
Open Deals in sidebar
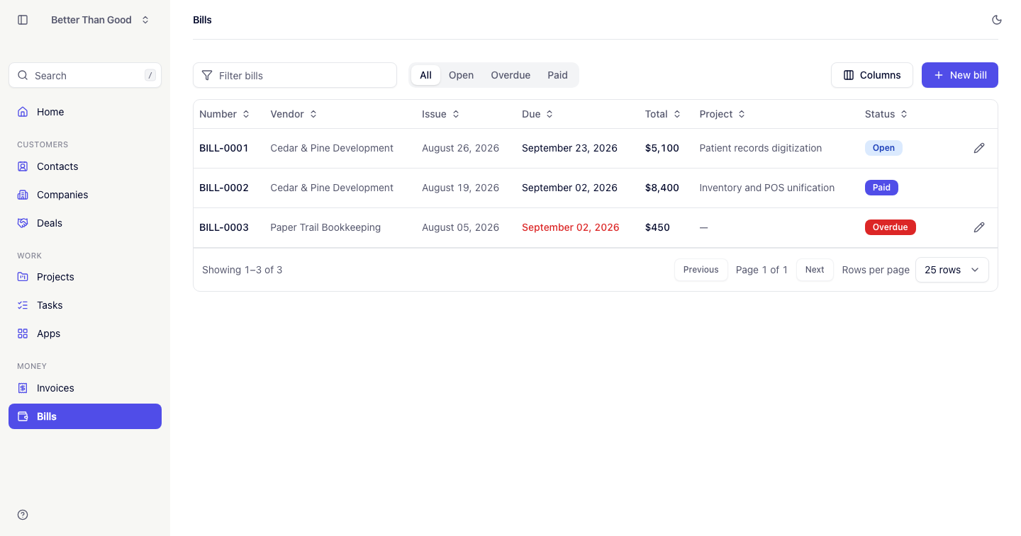[85, 223]
